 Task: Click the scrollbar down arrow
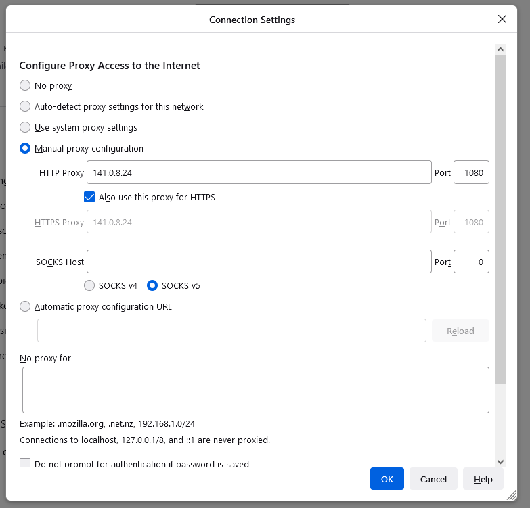click(500, 462)
